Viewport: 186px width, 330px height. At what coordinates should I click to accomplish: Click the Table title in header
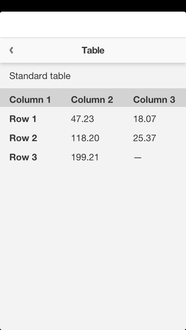click(x=93, y=50)
